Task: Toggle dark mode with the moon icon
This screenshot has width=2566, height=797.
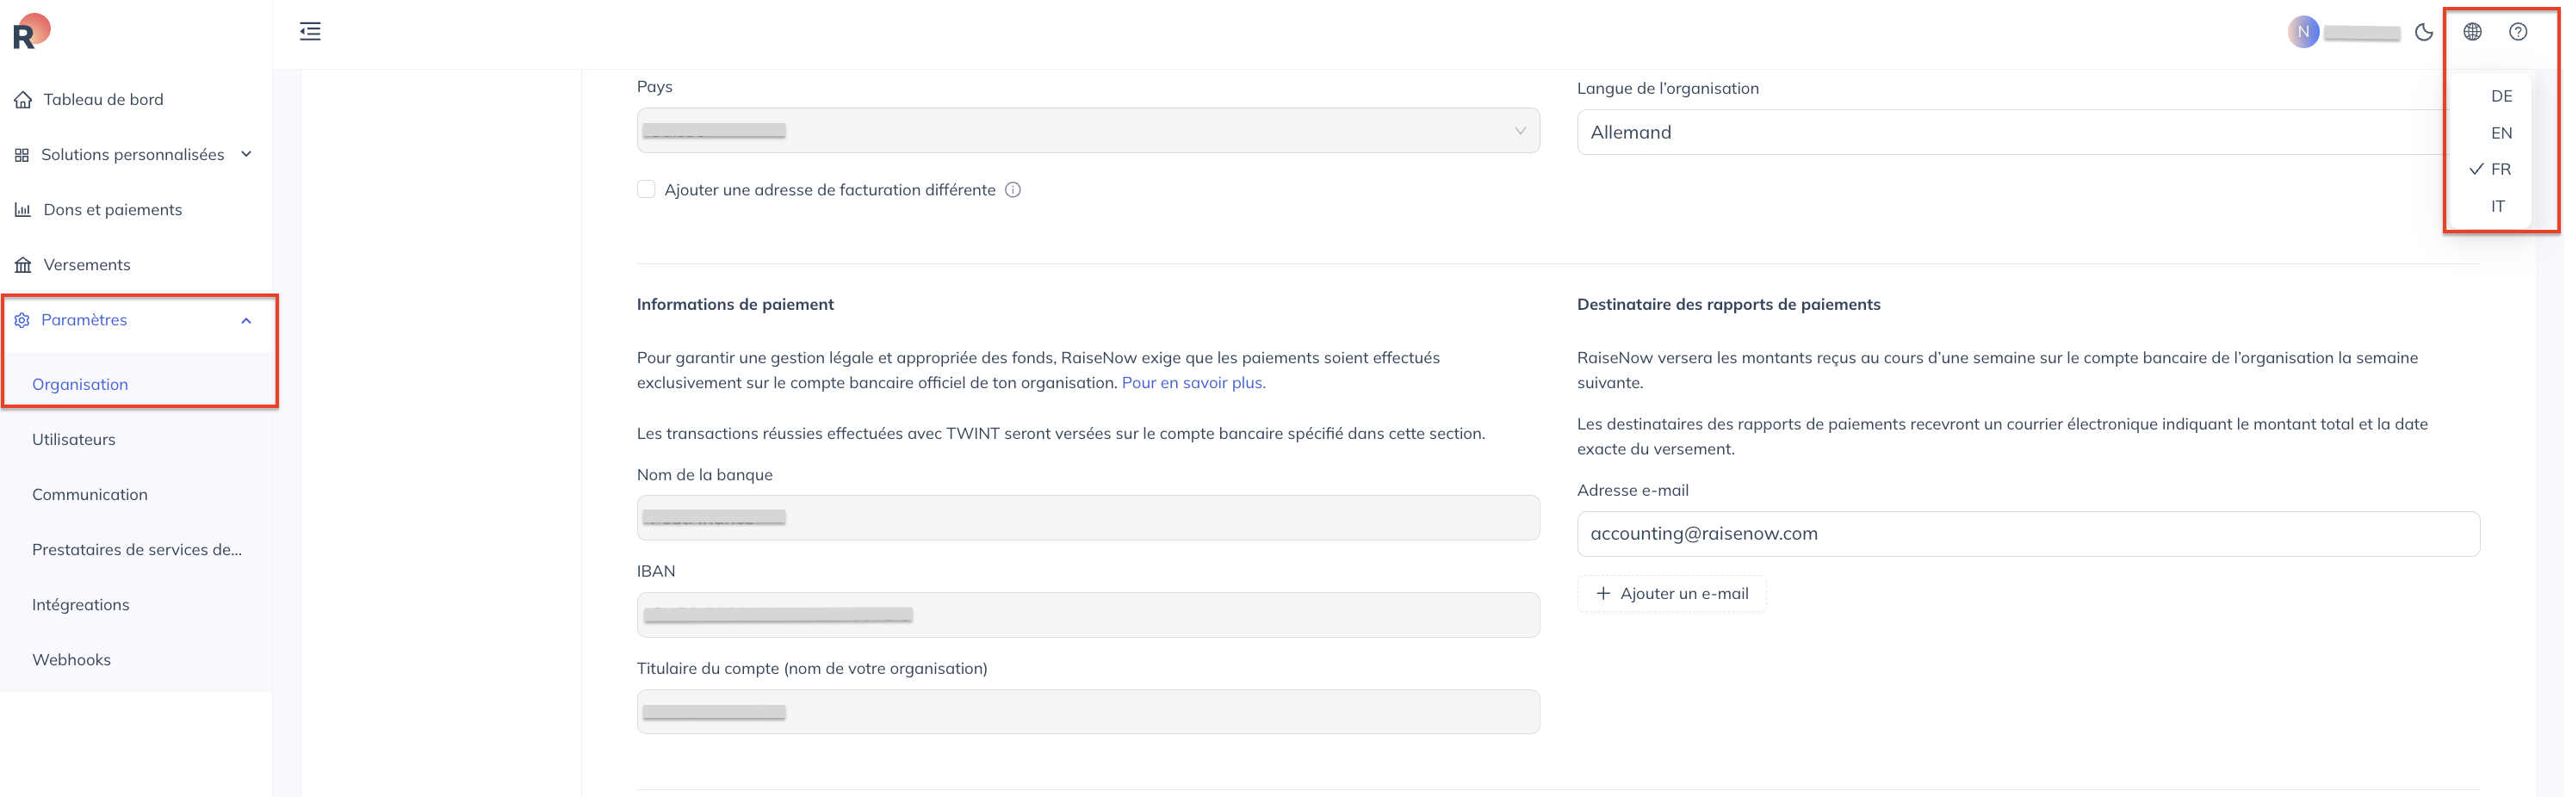Action: pos(2424,32)
